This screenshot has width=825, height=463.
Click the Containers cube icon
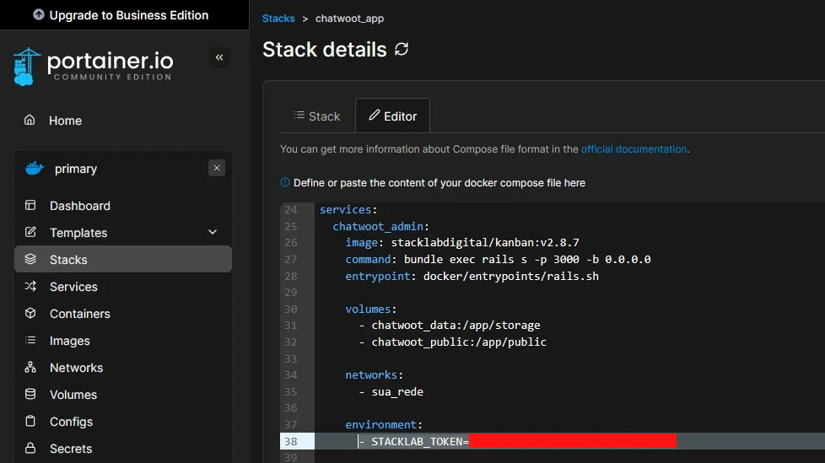(x=30, y=314)
